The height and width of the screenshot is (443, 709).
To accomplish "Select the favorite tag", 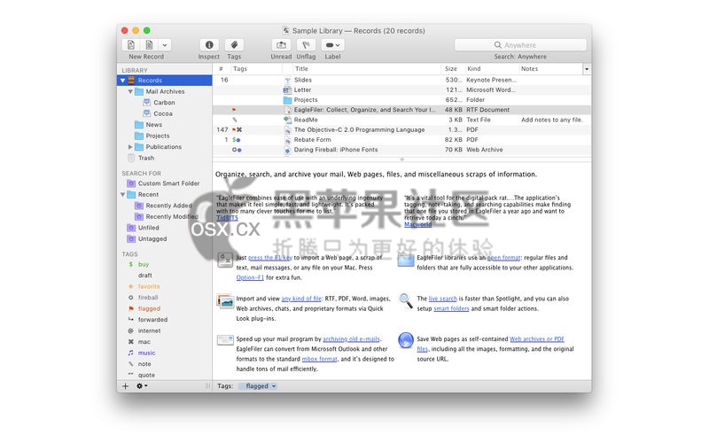I will [x=148, y=286].
